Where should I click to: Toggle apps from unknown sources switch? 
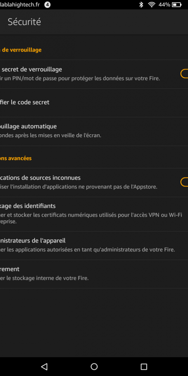(184, 182)
